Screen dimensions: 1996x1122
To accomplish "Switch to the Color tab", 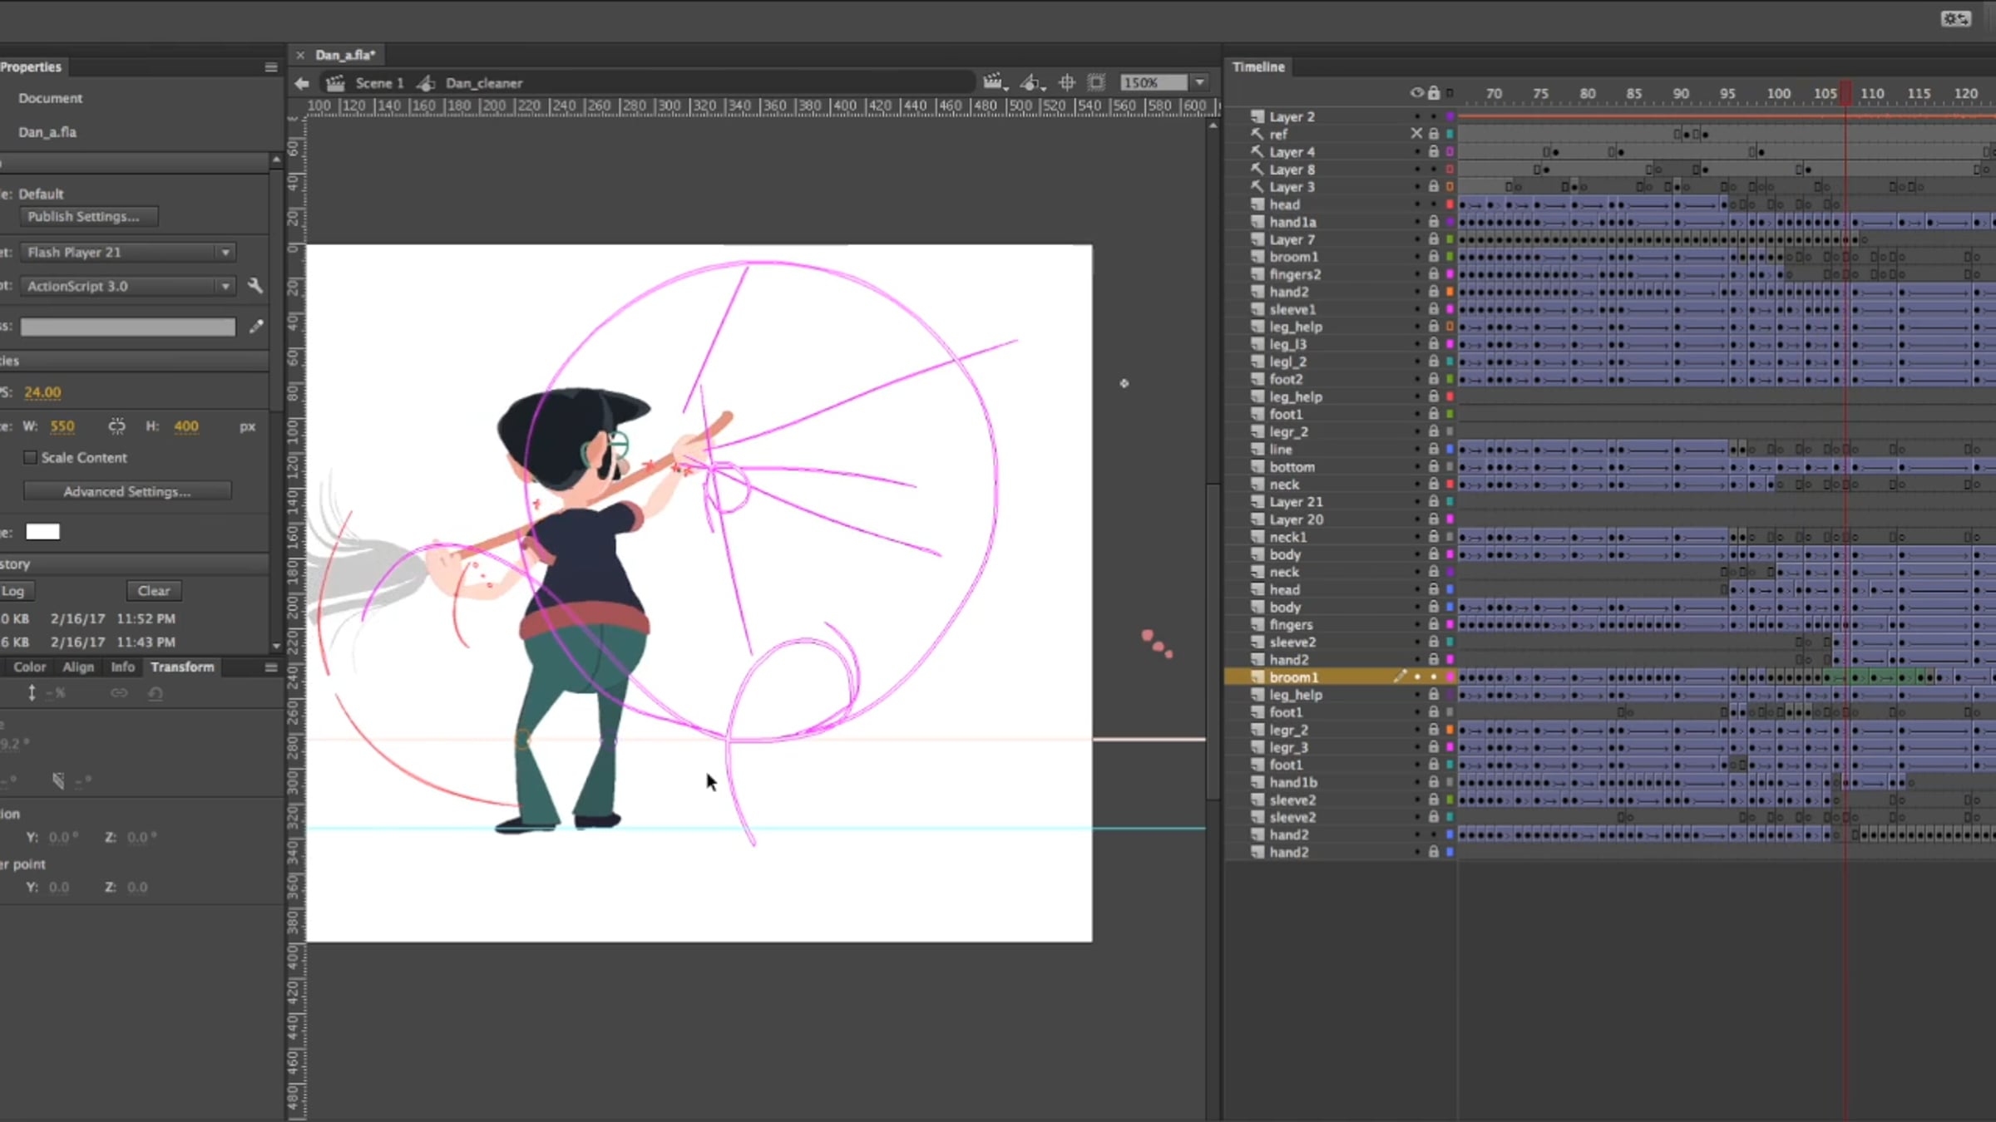I will click(30, 667).
